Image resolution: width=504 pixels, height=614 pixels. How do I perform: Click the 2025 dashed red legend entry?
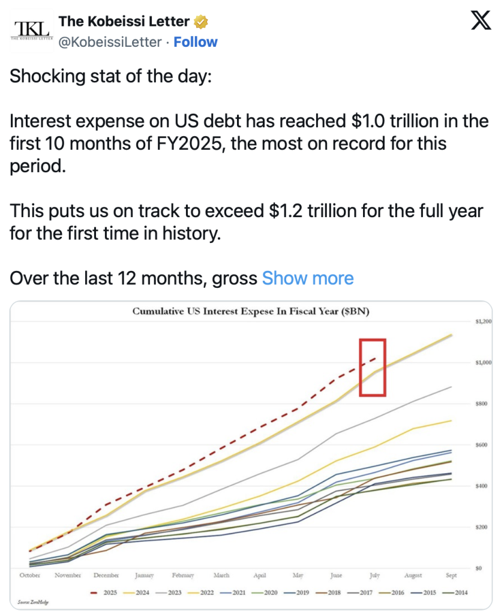[x=103, y=593]
